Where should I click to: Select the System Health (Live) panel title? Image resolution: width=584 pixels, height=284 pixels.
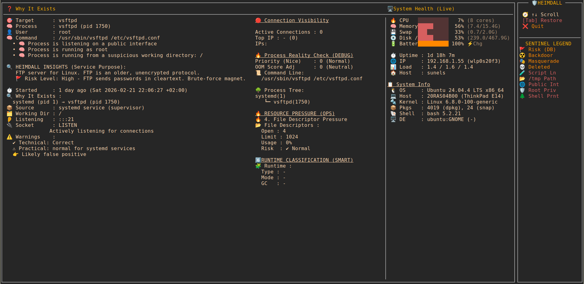coord(423,9)
